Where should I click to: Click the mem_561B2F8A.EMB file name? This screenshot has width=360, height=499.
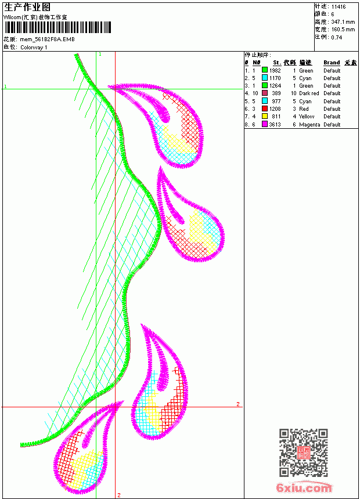click(47, 39)
